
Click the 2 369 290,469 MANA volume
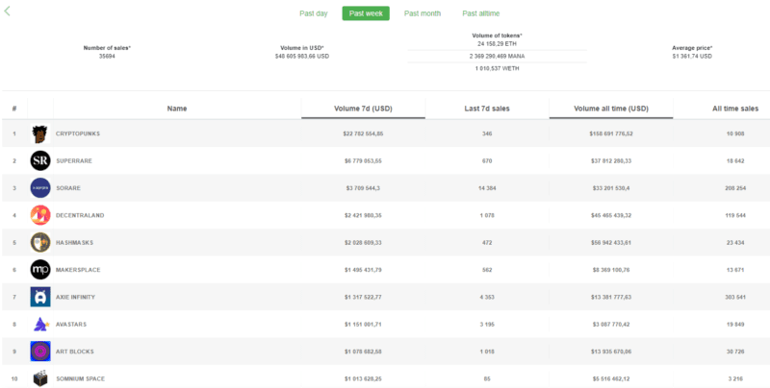coord(497,57)
